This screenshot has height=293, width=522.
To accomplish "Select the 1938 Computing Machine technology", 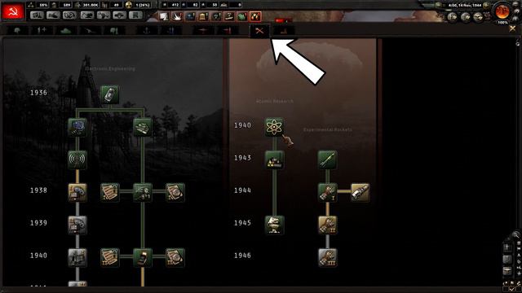I will pyautogui.click(x=143, y=192).
